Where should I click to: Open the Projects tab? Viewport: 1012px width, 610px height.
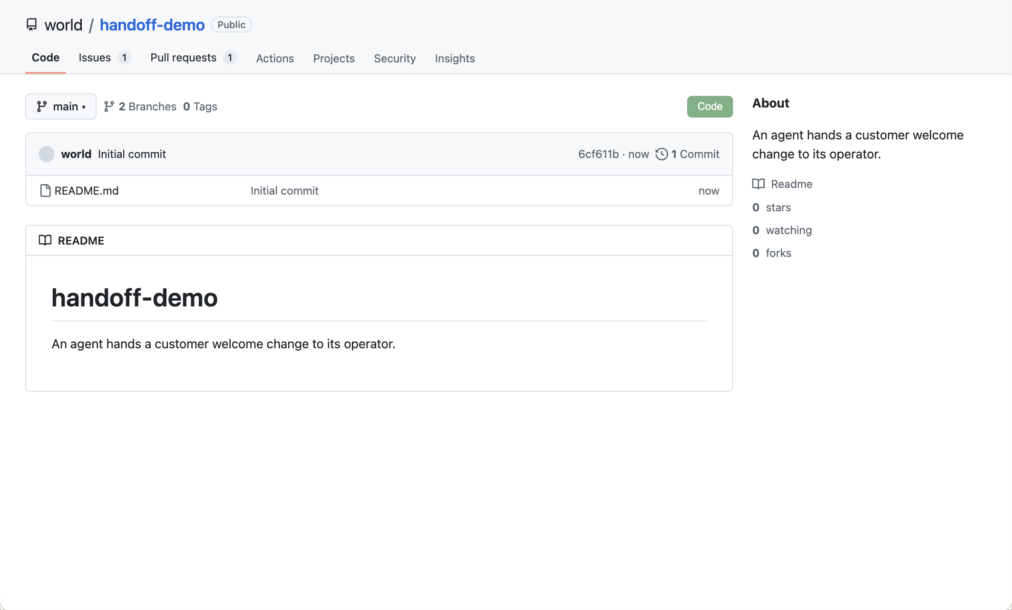pos(334,59)
